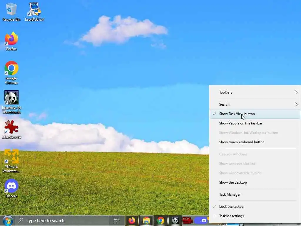Select the Google Chrome desktop shortcut
The image size is (301, 226).
tap(11, 73)
